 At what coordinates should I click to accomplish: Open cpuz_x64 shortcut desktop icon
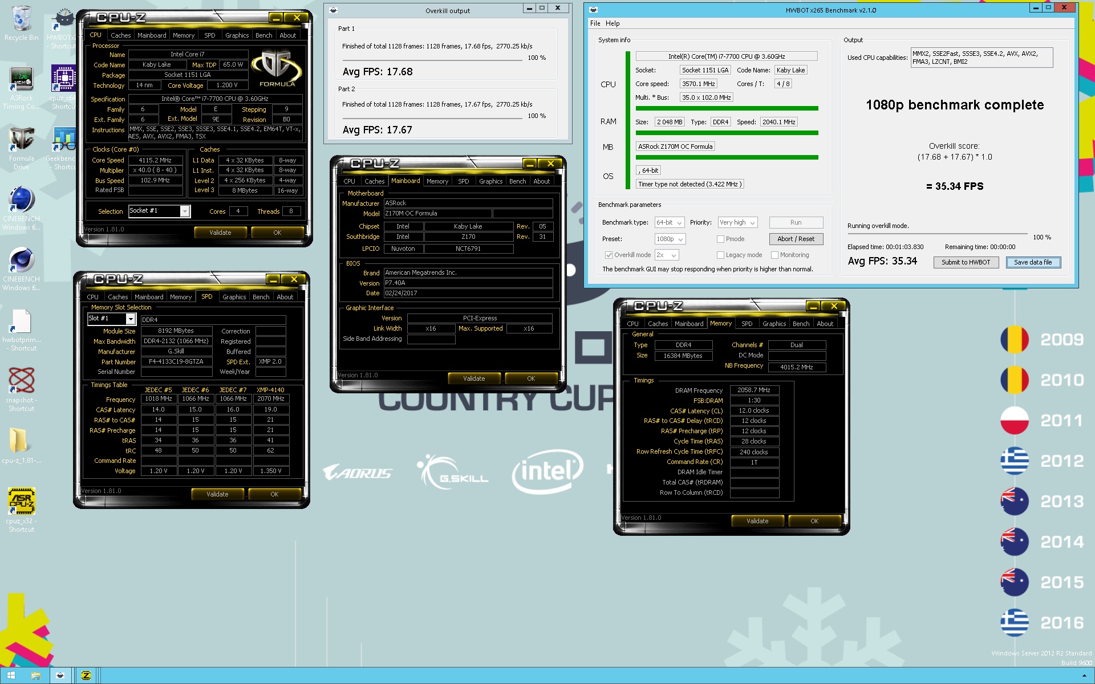pyautogui.click(x=64, y=88)
